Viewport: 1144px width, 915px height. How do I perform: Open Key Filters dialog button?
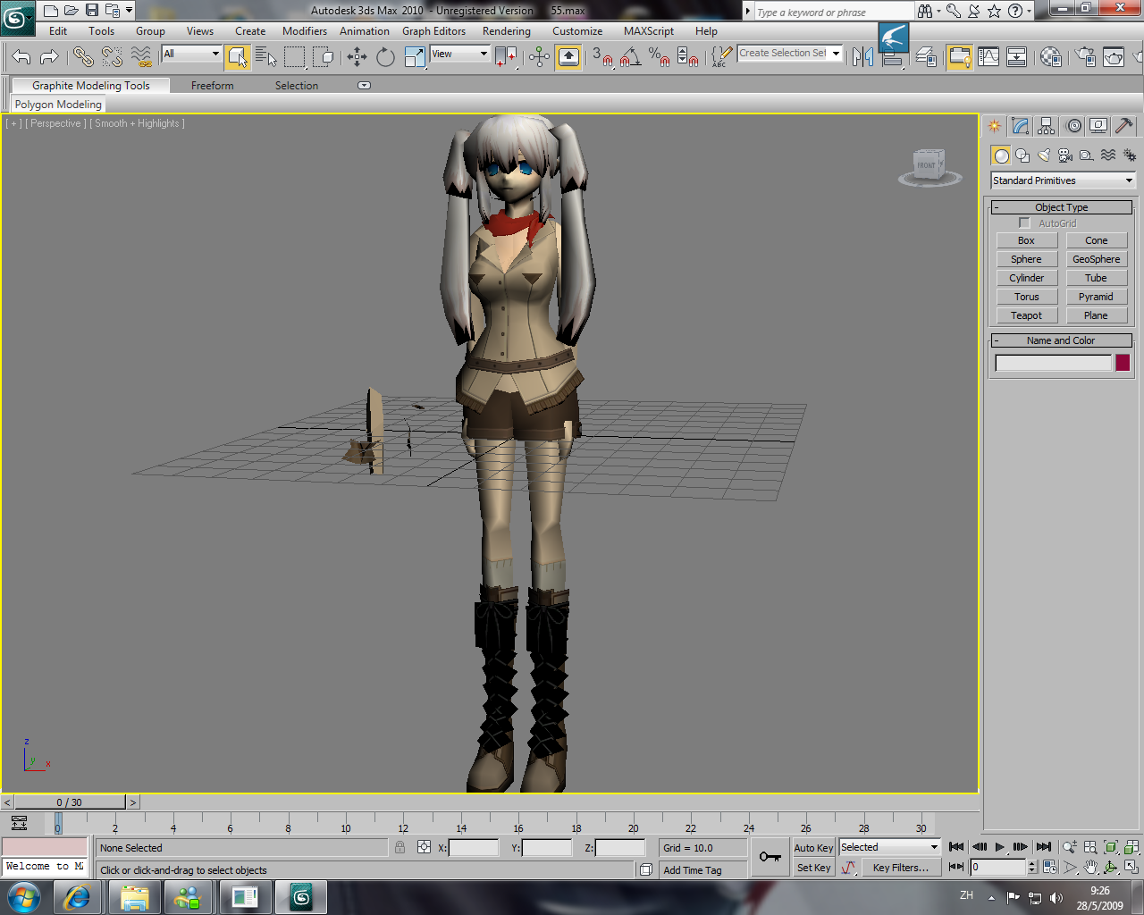click(901, 868)
